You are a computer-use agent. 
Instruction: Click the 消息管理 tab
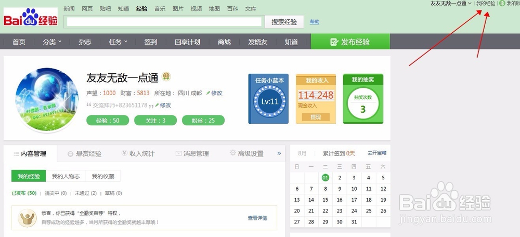click(192, 153)
